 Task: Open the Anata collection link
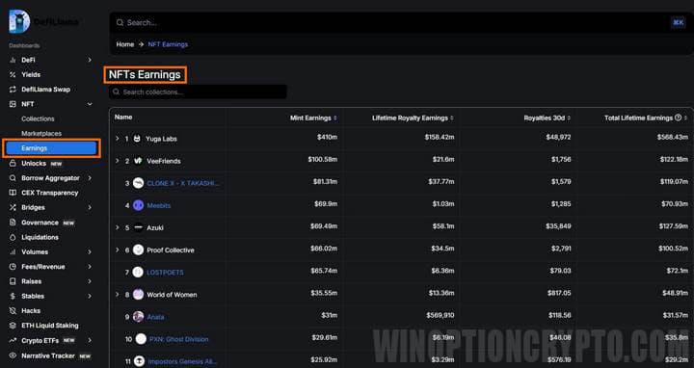pyautogui.click(x=155, y=317)
